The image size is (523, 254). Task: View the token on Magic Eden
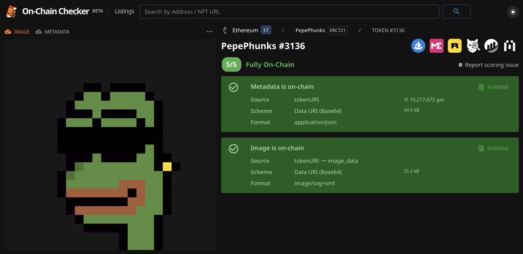point(436,45)
